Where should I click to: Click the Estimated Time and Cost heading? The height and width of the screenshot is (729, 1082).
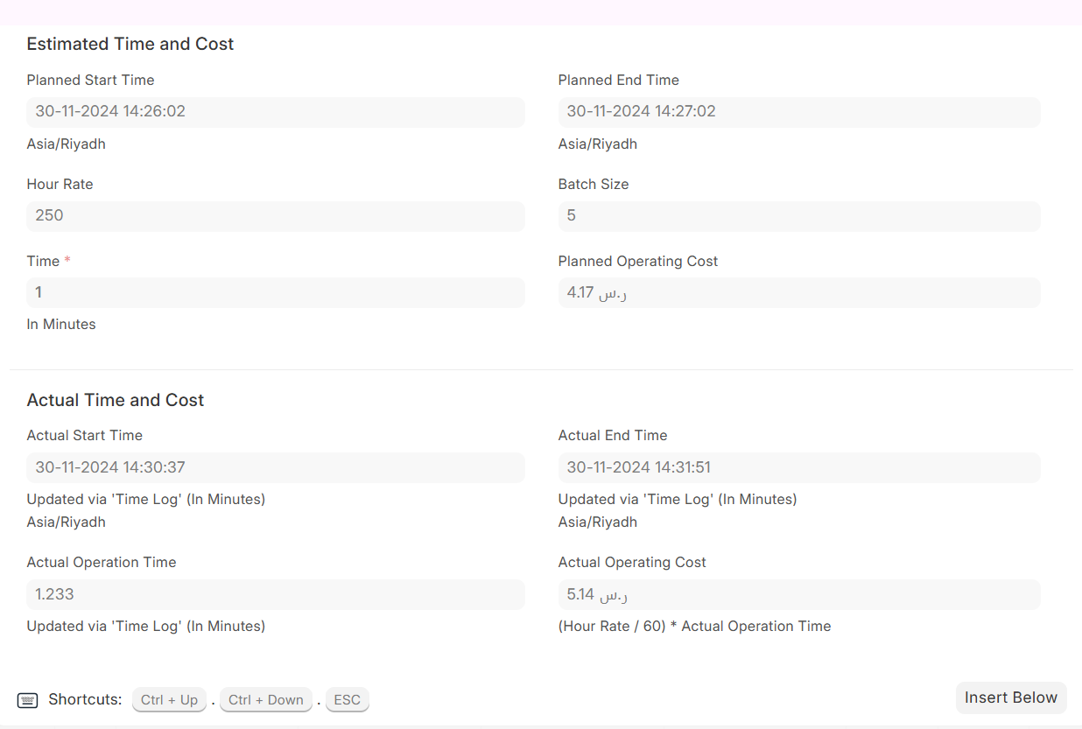click(130, 44)
